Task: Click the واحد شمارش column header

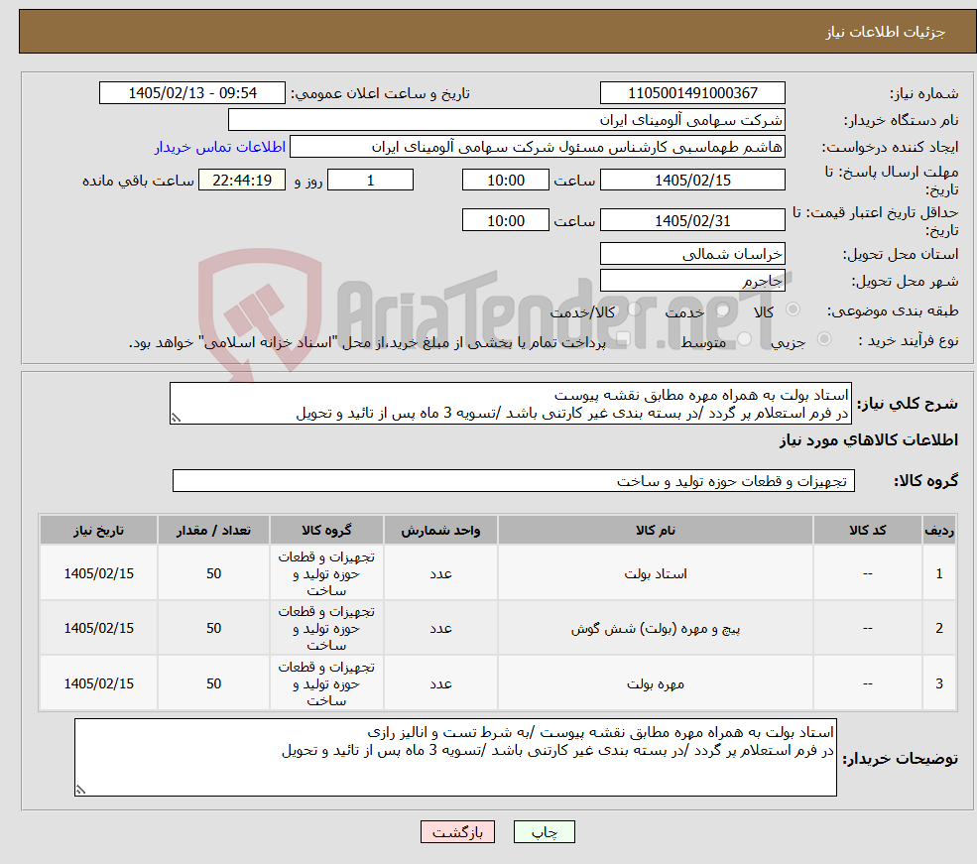Action: [440, 530]
